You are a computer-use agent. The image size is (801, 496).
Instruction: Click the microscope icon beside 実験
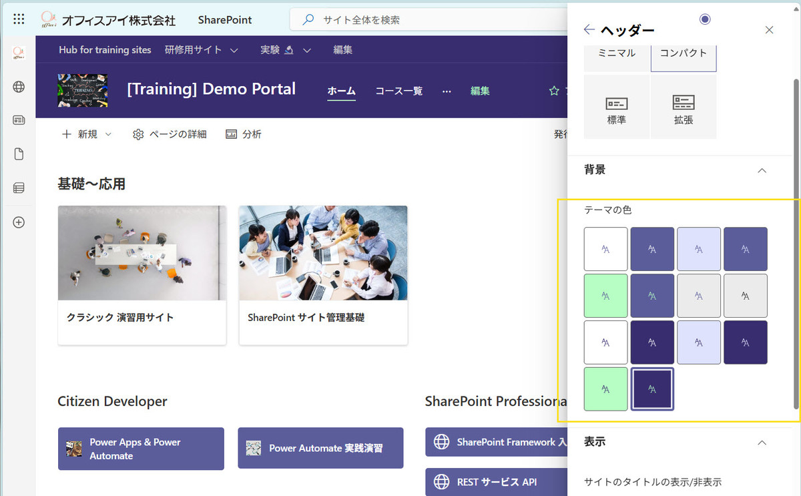click(289, 50)
